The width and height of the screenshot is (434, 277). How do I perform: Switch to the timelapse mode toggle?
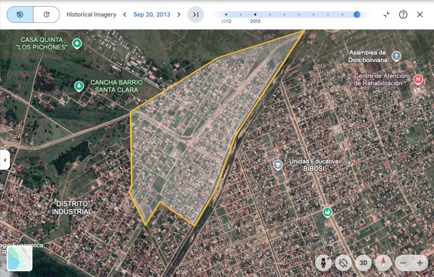[46, 14]
